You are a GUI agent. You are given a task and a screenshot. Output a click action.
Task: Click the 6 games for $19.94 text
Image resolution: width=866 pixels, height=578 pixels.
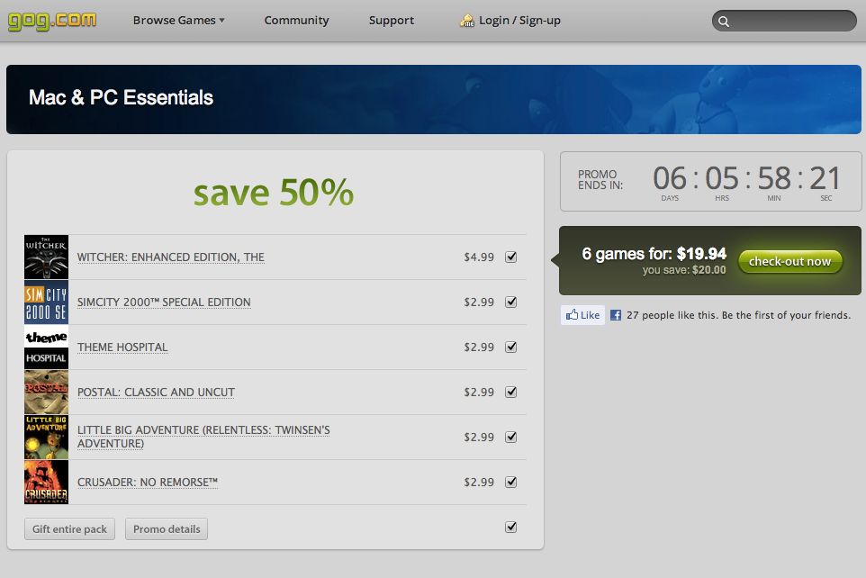[x=654, y=254]
